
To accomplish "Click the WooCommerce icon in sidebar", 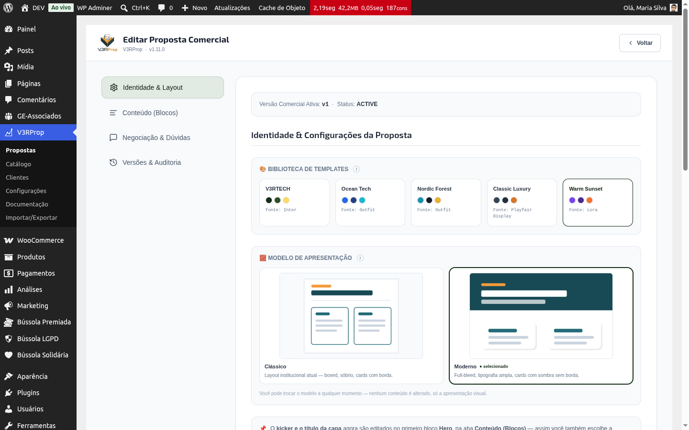I will [9, 240].
